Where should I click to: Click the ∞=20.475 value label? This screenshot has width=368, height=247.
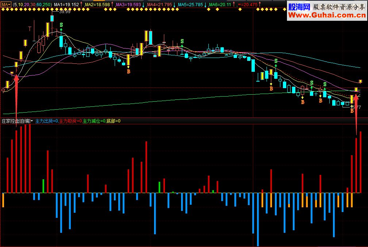pos(248,4)
